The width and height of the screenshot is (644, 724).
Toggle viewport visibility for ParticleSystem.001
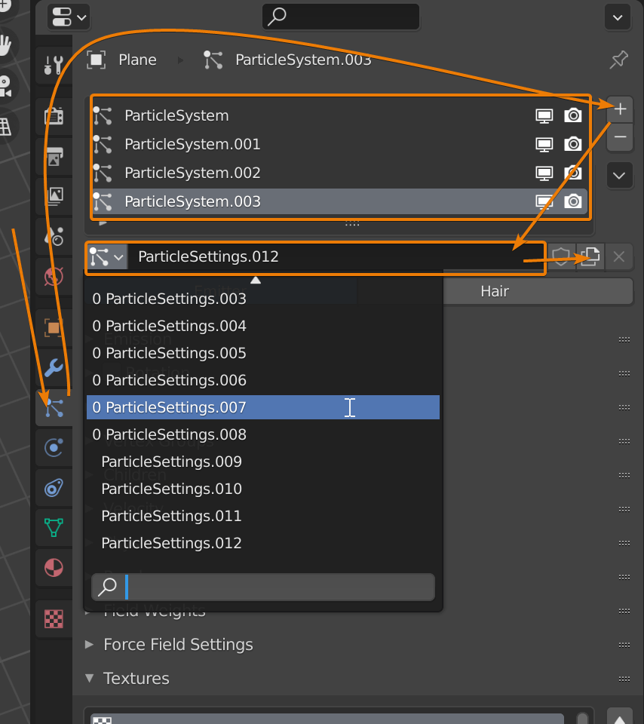tap(544, 145)
